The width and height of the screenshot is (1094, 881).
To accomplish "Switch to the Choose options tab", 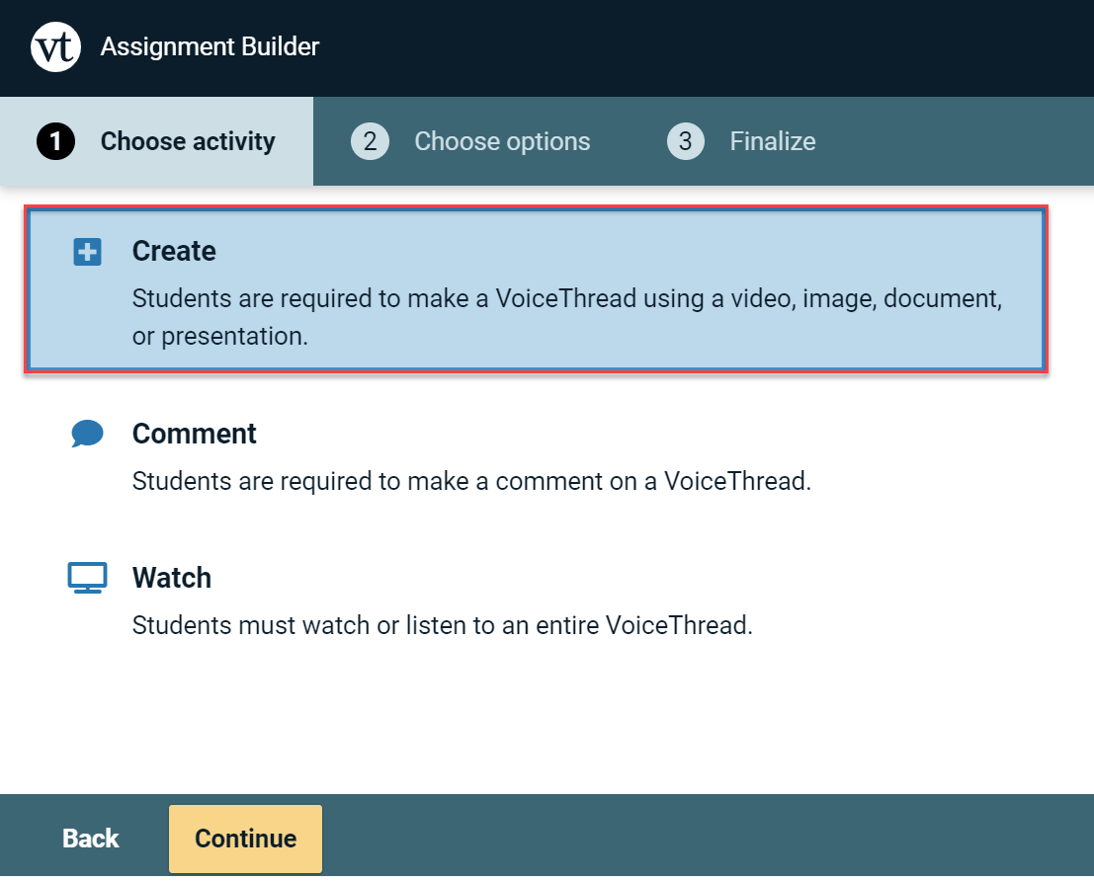I will (502, 142).
